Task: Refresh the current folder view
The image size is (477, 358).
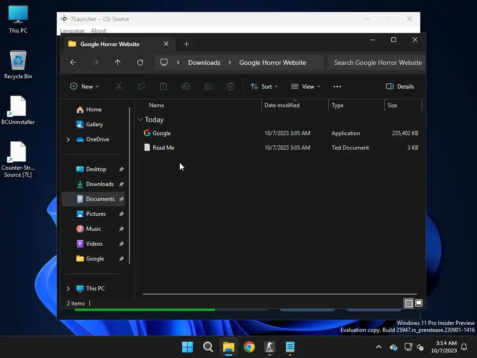Action: click(140, 62)
